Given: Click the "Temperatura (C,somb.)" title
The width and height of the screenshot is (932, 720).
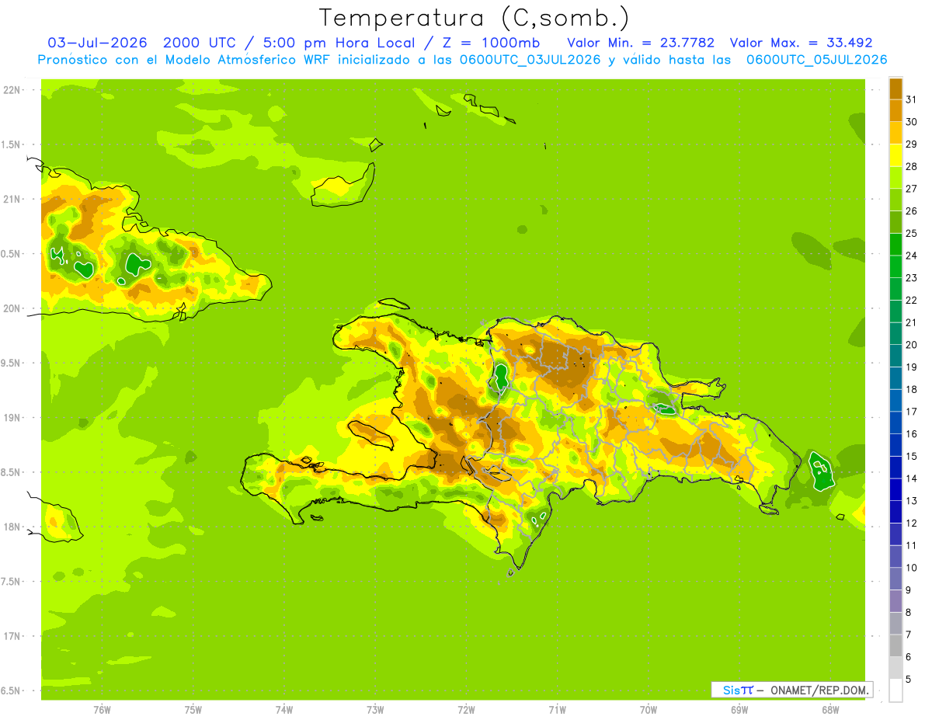Looking at the screenshot, I should (475, 17).
